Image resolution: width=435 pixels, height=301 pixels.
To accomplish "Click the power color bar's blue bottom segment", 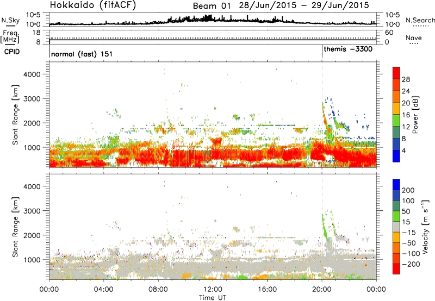I will tap(396, 156).
